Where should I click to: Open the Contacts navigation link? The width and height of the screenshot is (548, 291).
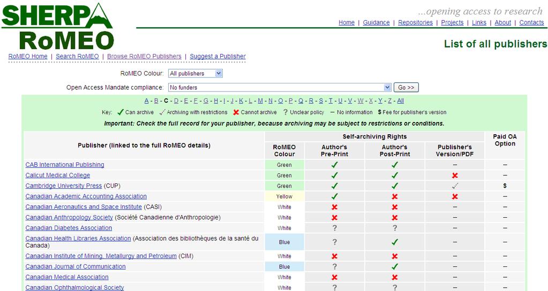(x=531, y=22)
